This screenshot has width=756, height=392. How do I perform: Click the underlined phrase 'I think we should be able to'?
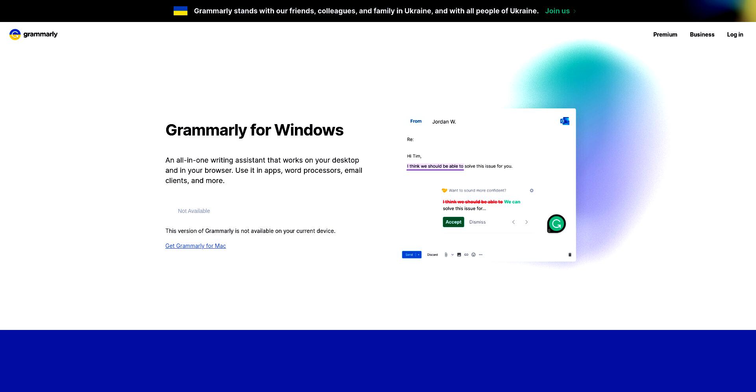tap(435, 166)
